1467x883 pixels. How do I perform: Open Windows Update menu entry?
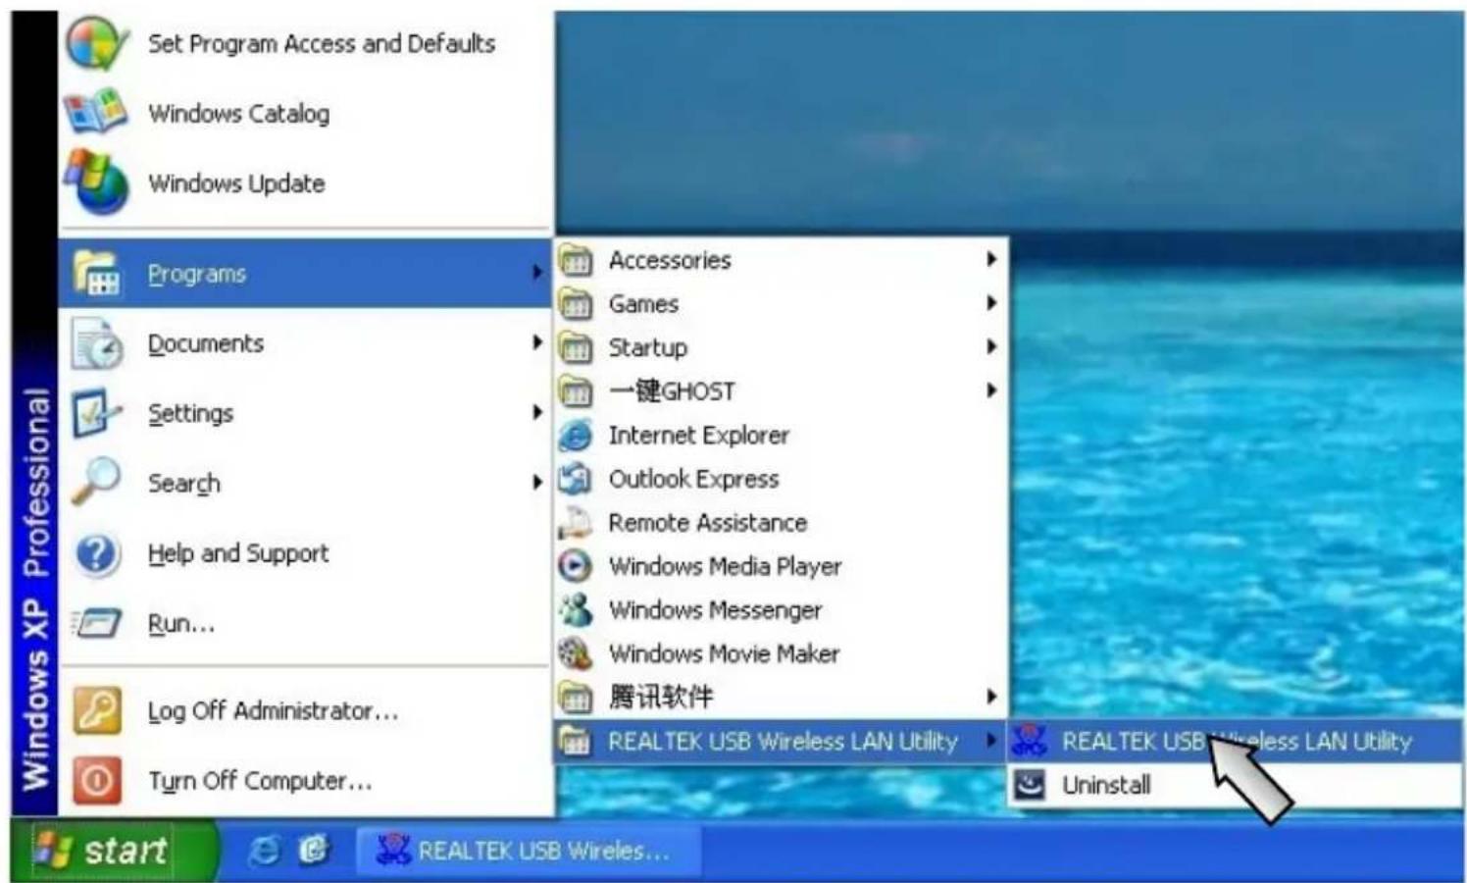304,183
